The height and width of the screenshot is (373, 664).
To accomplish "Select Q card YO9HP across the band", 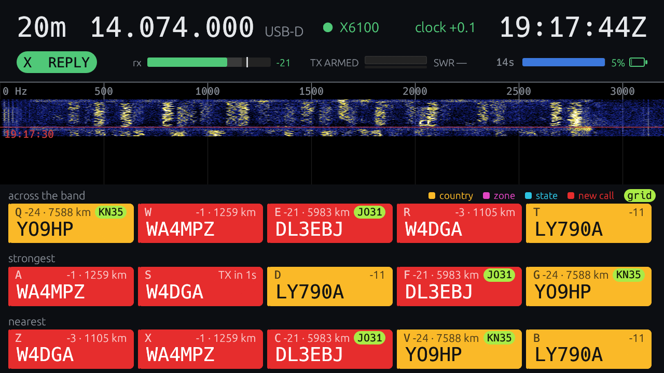I will click(x=71, y=223).
